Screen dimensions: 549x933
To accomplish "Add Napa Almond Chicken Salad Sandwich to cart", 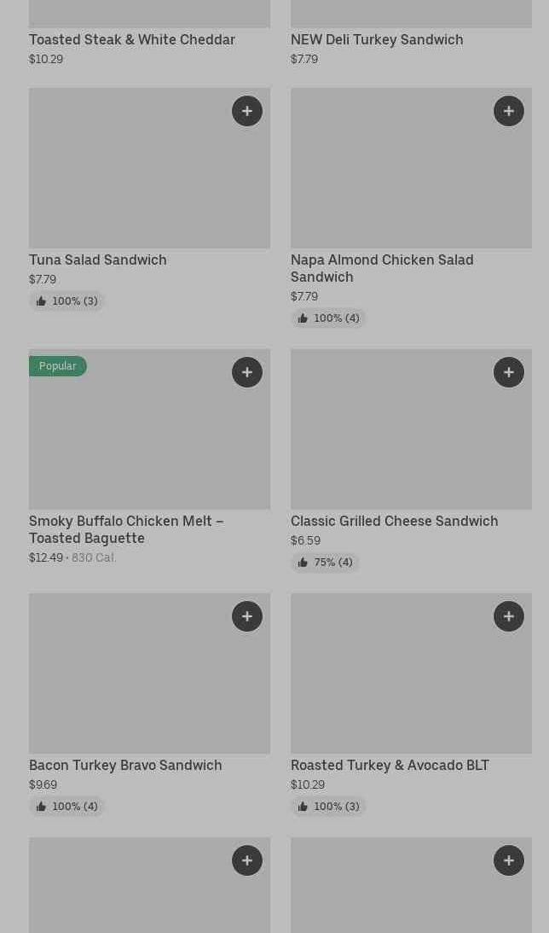I will tap(509, 111).
